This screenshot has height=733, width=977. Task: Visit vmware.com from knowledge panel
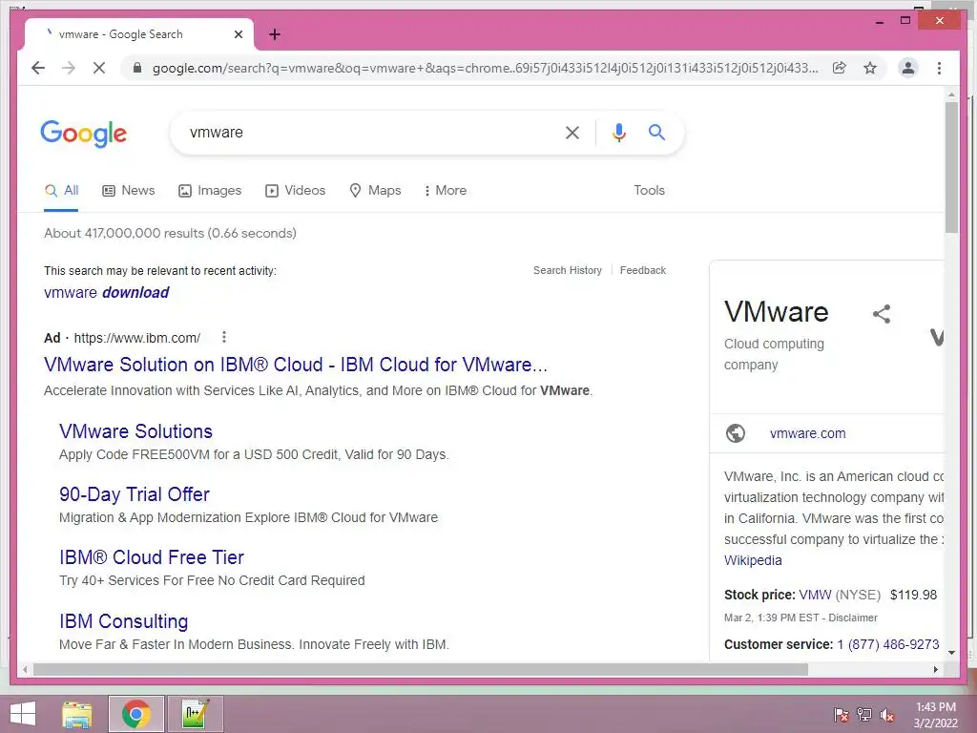point(807,433)
